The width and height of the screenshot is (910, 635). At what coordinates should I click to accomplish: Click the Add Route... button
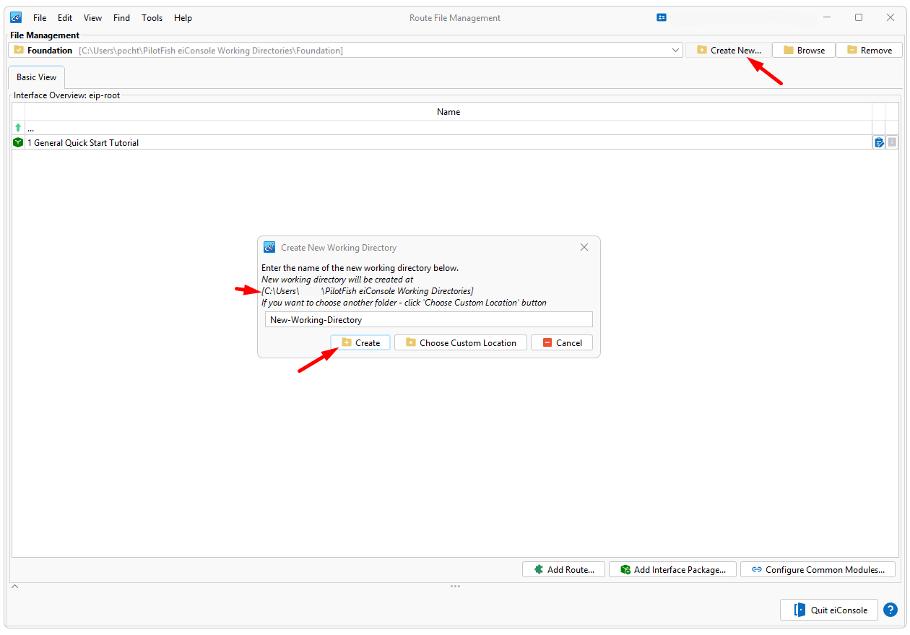tap(564, 569)
